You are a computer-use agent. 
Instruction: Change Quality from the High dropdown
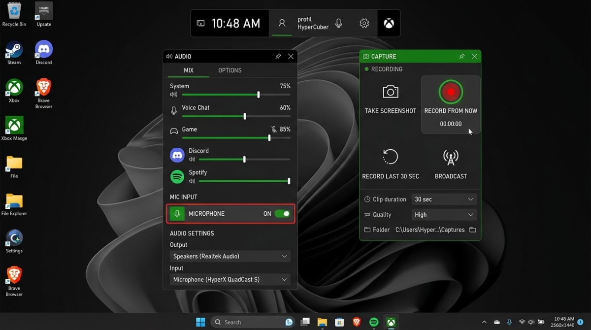point(443,214)
